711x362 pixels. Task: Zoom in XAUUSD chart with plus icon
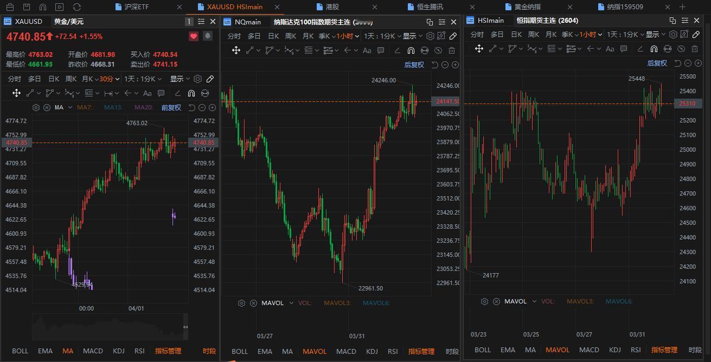pos(212,108)
